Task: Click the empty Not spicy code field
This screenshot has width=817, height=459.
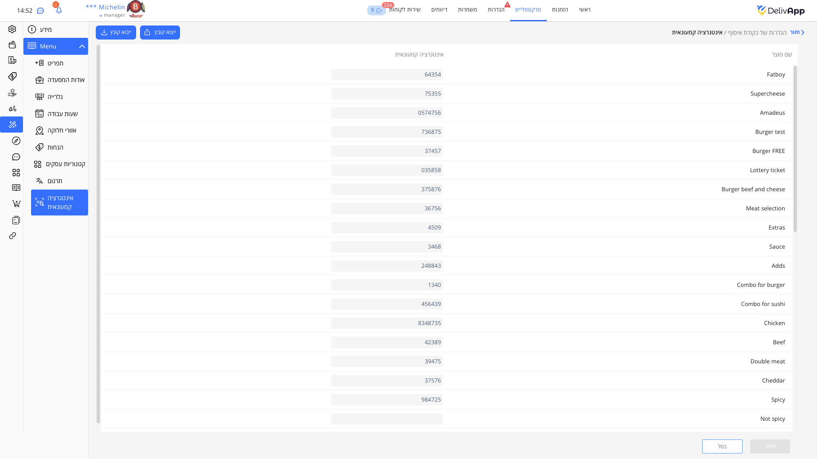Action: click(387, 419)
